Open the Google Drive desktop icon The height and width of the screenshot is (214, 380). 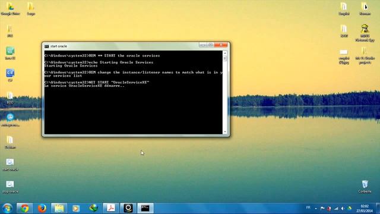10,9
